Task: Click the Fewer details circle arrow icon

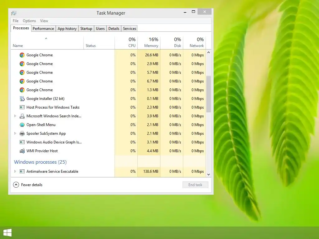Action: [x=16, y=185]
